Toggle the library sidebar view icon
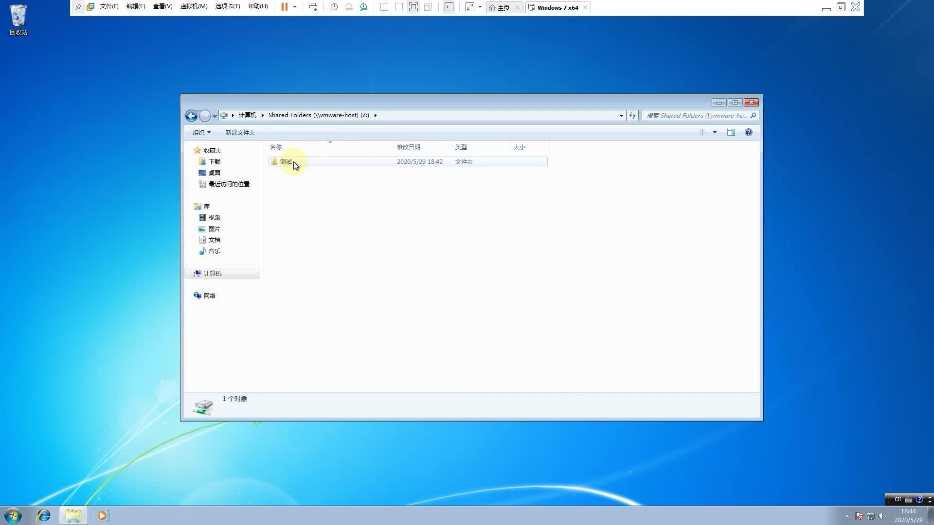Viewport: 934px width, 525px height. point(384,7)
